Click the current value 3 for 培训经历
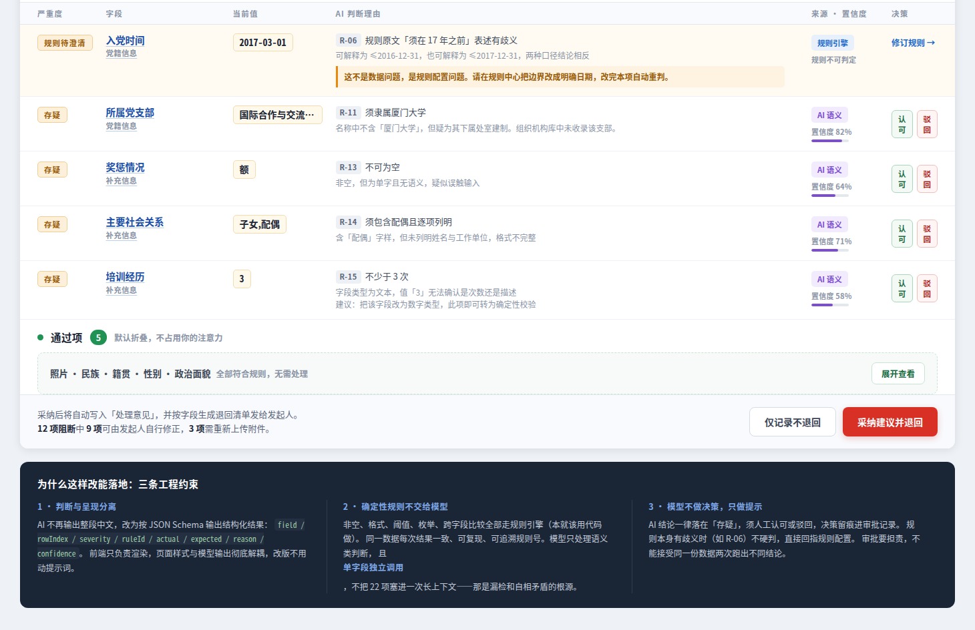The height and width of the screenshot is (630, 975). (x=242, y=279)
